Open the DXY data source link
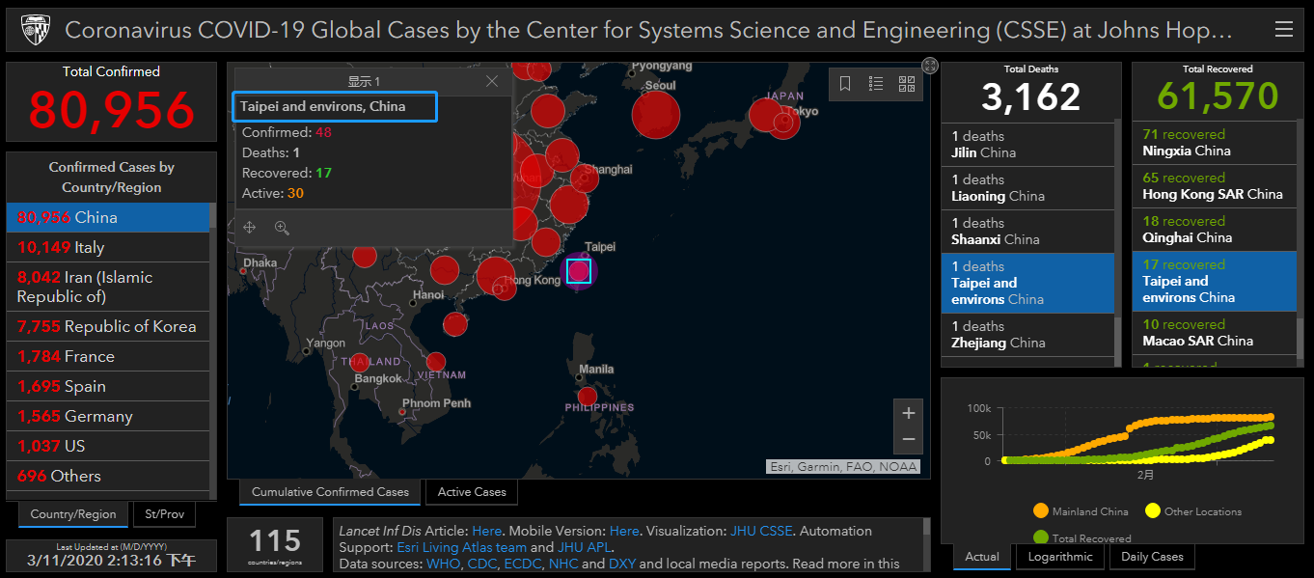Image resolution: width=1314 pixels, height=578 pixels. coord(621,564)
